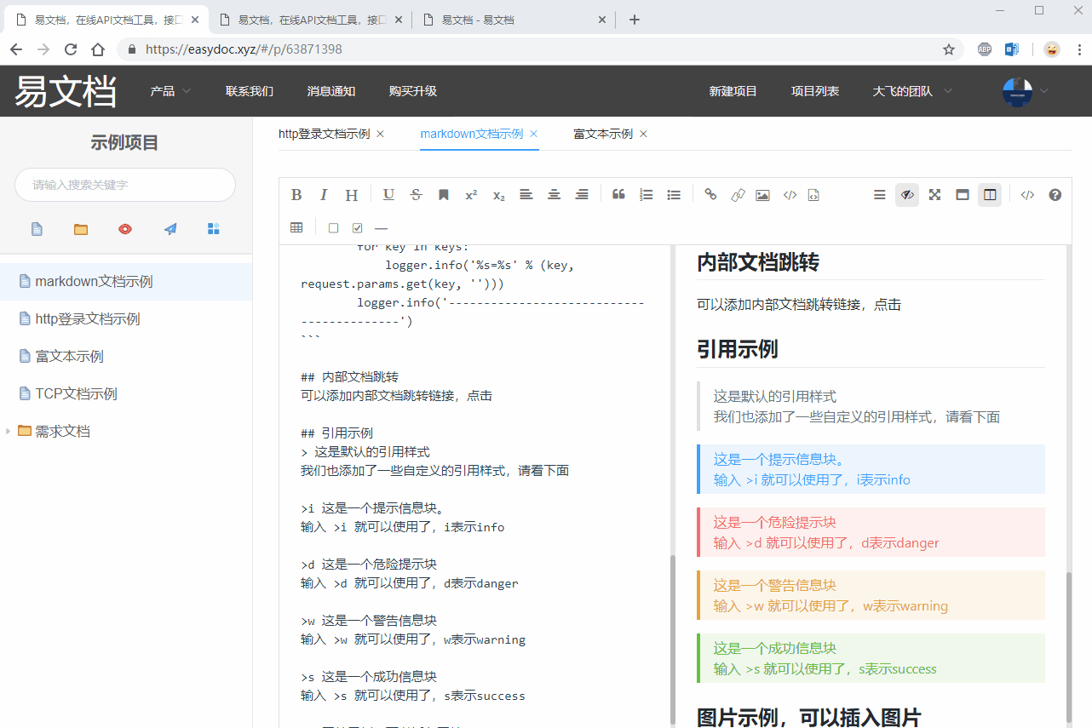Switch to reading mode window icon

tap(963, 195)
